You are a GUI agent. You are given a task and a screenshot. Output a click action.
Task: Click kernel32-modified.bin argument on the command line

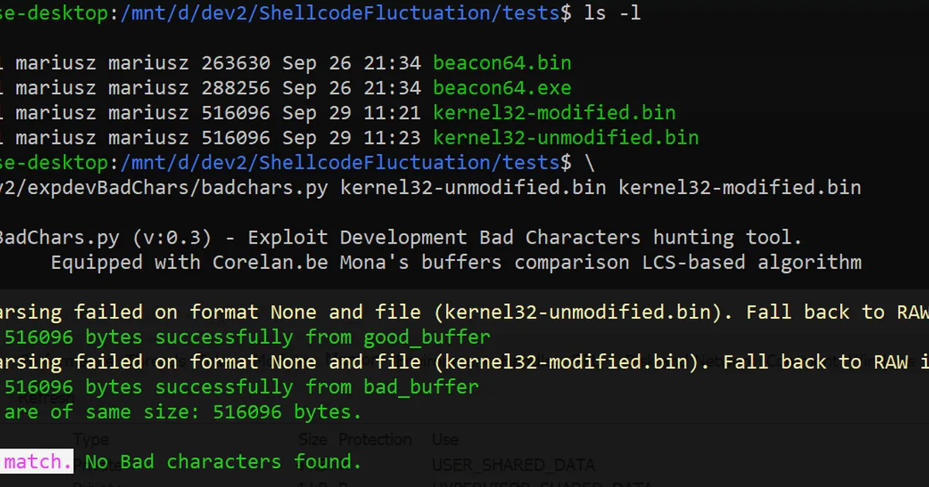739,188
